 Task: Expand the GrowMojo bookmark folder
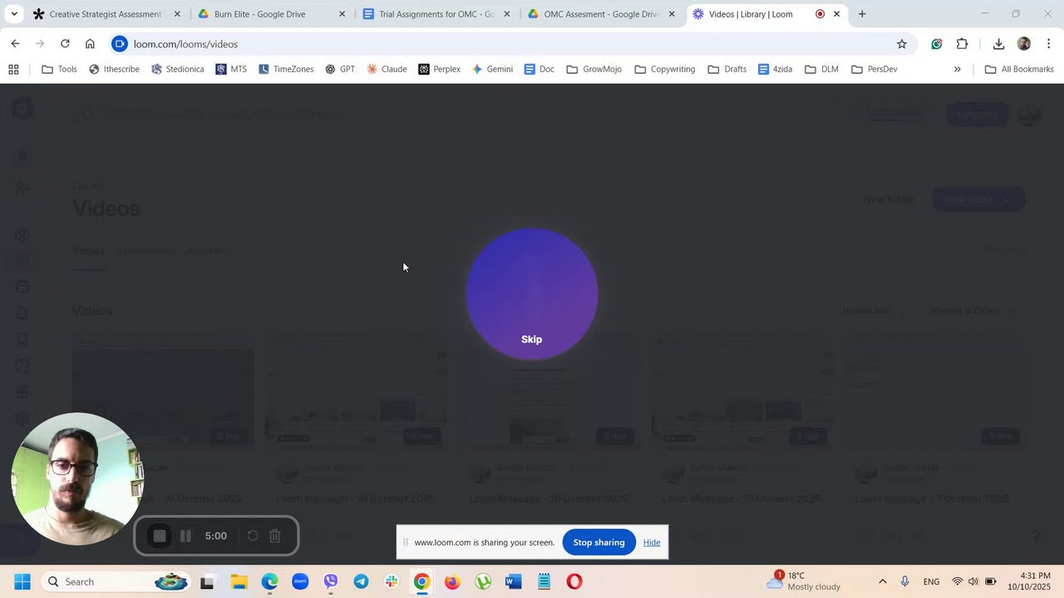click(x=594, y=69)
